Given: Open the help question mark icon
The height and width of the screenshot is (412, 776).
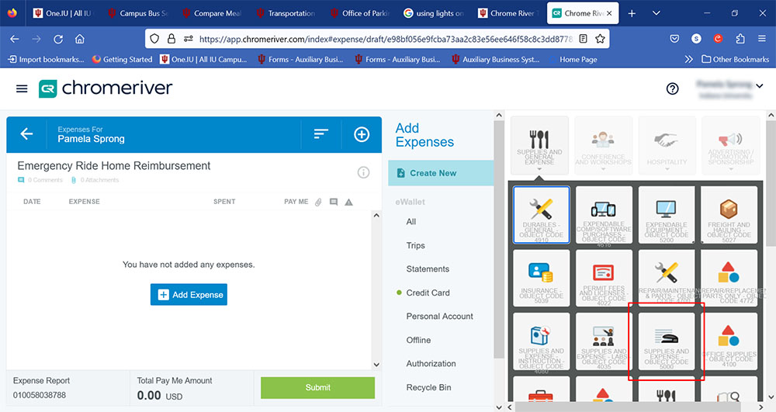Looking at the screenshot, I should point(672,88).
